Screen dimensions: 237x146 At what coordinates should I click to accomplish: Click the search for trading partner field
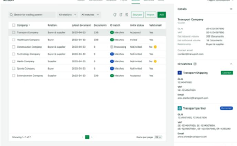click(x=32, y=15)
